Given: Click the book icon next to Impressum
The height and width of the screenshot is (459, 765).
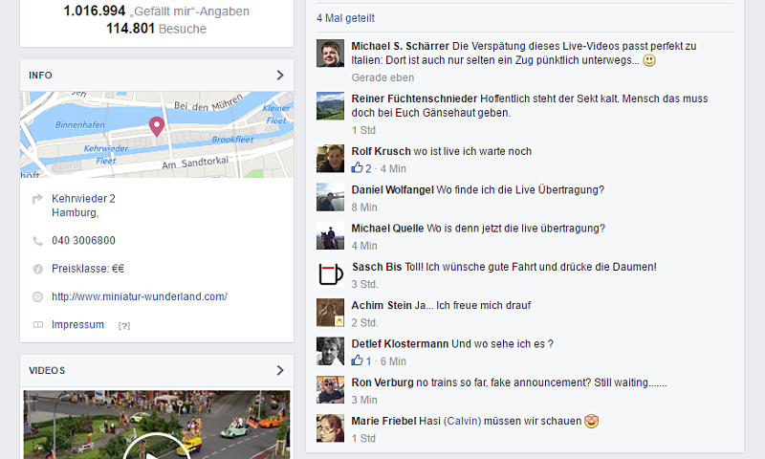Looking at the screenshot, I should pyautogui.click(x=37, y=325).
